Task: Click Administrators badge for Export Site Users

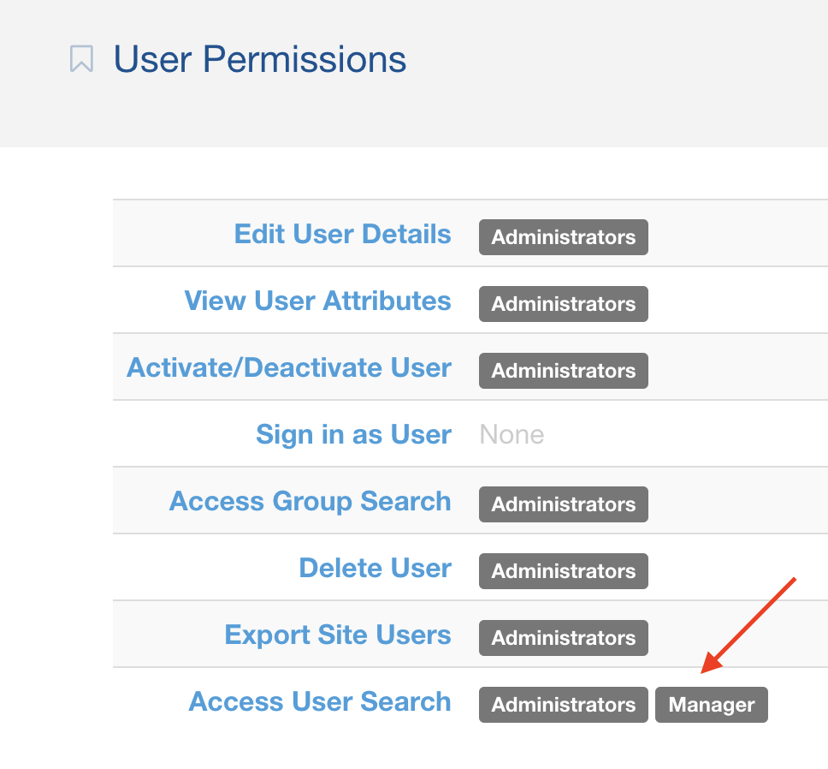Action: 564,638
